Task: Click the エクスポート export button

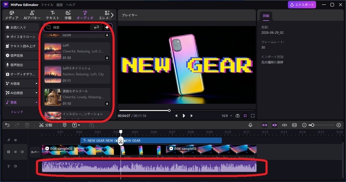Action: (302, 5)
